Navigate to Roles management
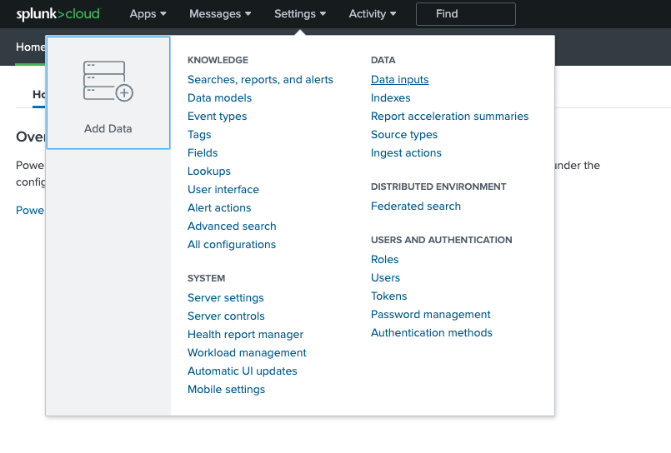The width and height of the screenshot is (671, 453). 384,260
